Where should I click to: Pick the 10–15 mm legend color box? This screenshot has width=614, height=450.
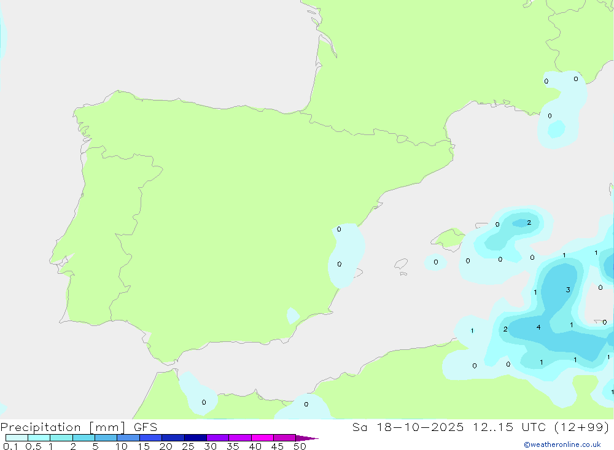128,438
